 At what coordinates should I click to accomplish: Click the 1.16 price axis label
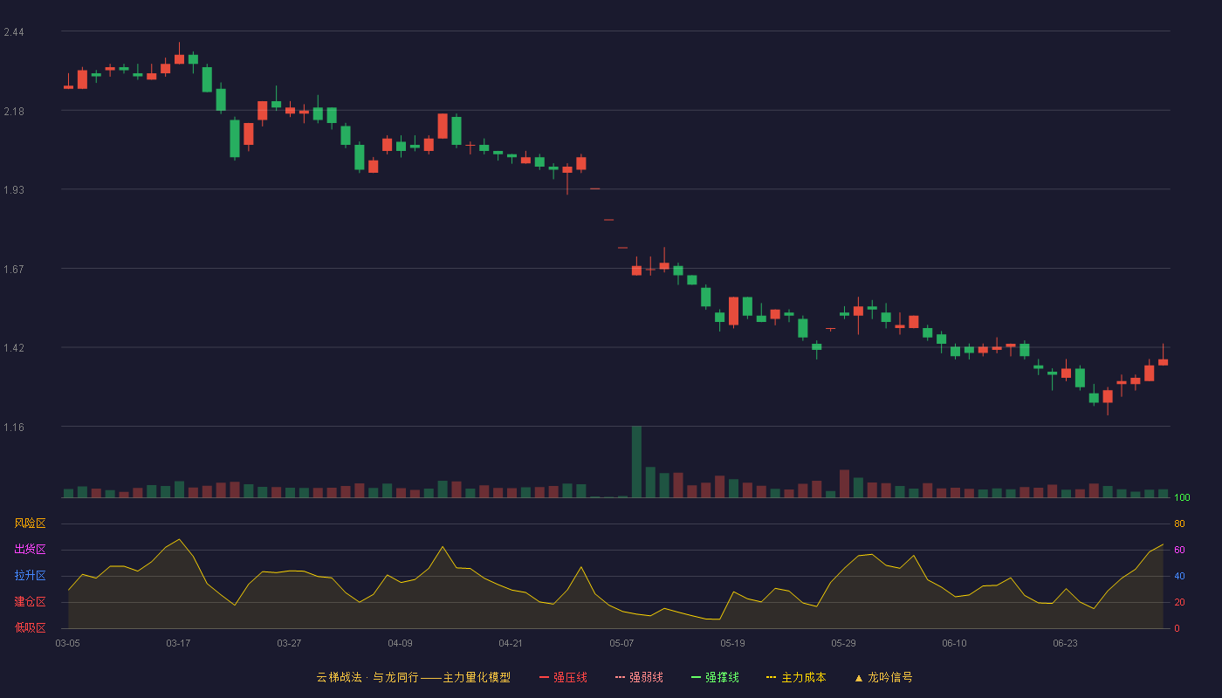(13, 427)
